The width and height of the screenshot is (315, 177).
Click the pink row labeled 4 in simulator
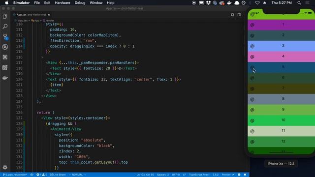point(281,57)
